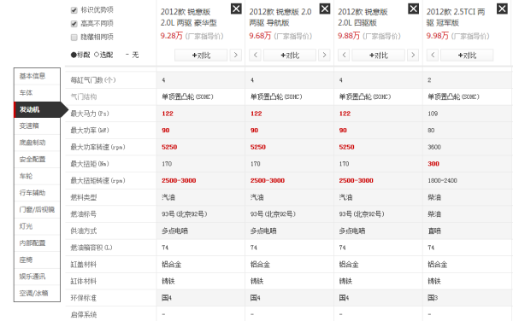Move the 9.88万 四驱版 column right with its arrow

tap(413, 55)
